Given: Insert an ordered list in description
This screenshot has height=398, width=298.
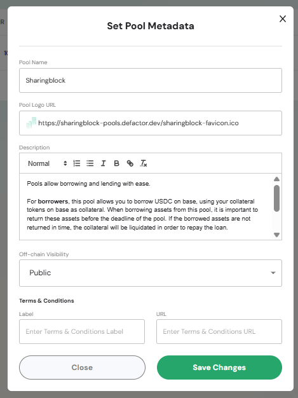Looking at the screenshot, I should 77,163.
